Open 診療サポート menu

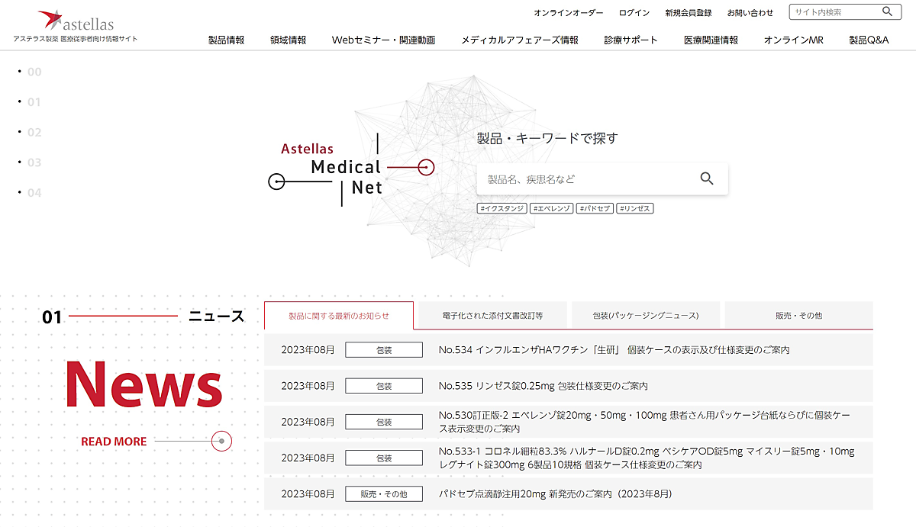tap(631, 40)
